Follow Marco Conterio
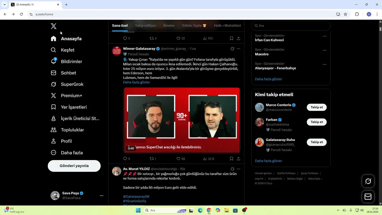Viewport: 382px width, 215px height. [317, 107]
